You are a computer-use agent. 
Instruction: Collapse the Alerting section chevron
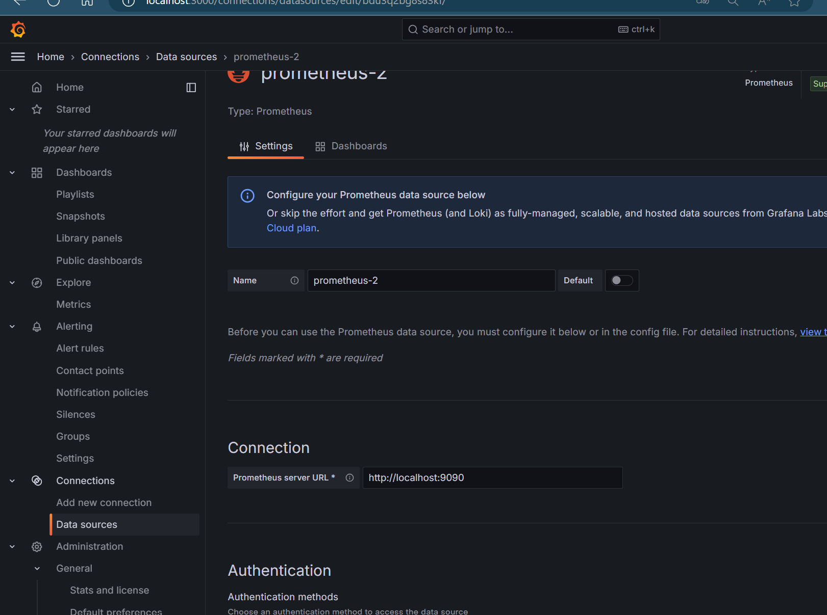(12, 327)
